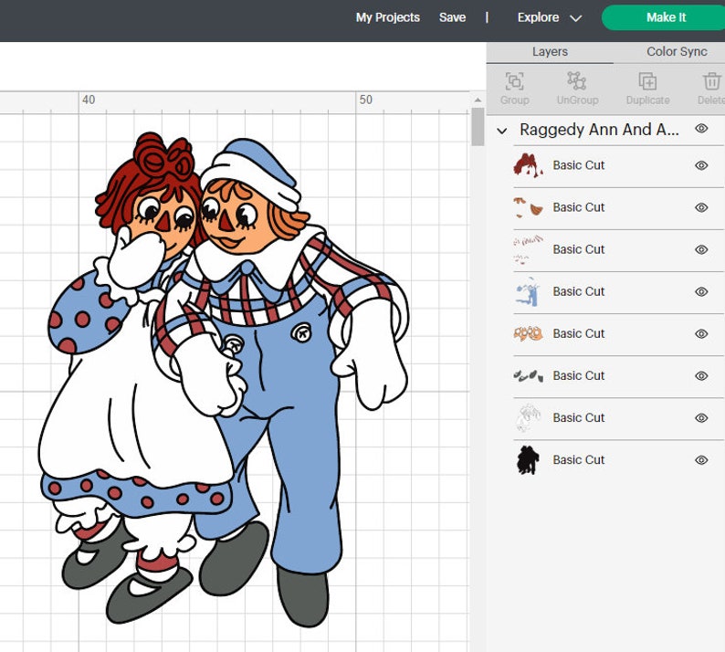725x652 pixels.
Task: Click Basic Cut label of red stripes layer
Action: (x=578, y=249)
